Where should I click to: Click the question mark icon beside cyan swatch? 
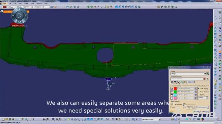point(172,95)
